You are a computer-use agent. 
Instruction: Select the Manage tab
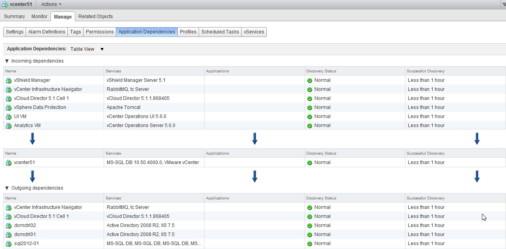[x=63, y=17]
